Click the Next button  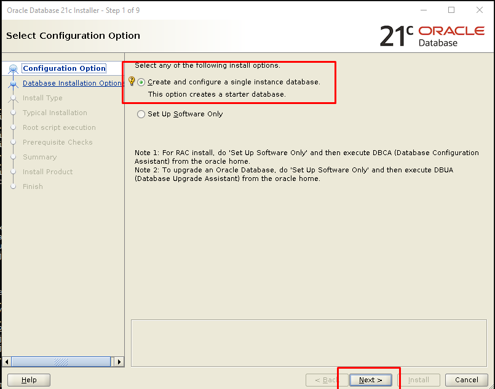coord(371,380)
